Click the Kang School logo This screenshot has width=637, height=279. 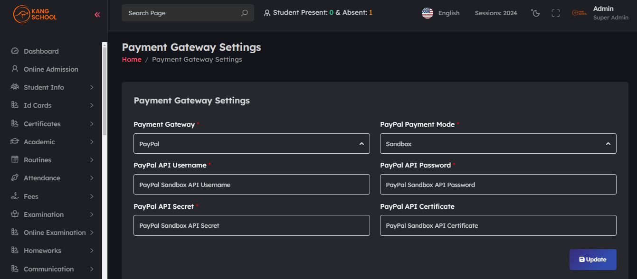[35, 14]
